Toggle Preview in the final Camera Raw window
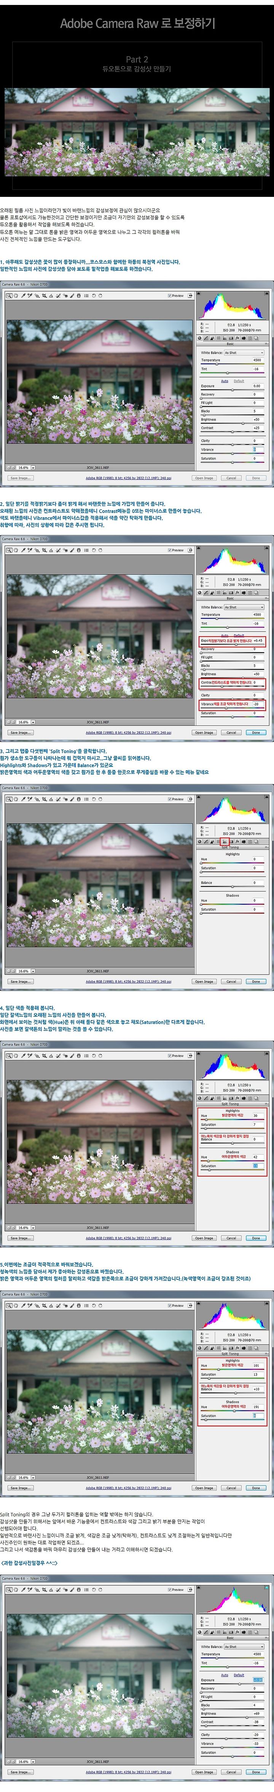This screenshot has width=274, height=1792. [169, 1590]
